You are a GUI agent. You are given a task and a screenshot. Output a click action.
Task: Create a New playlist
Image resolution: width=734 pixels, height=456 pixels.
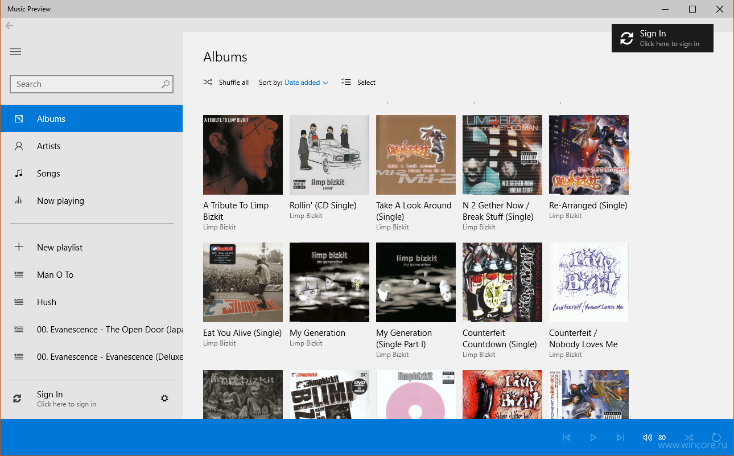click(x=92, y=248)
